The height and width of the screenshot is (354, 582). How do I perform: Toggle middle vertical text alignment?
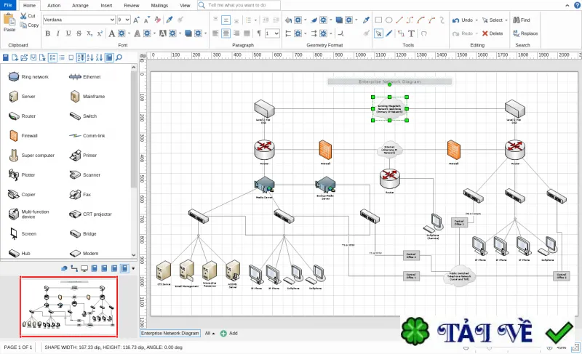click(x=226, y=20)
